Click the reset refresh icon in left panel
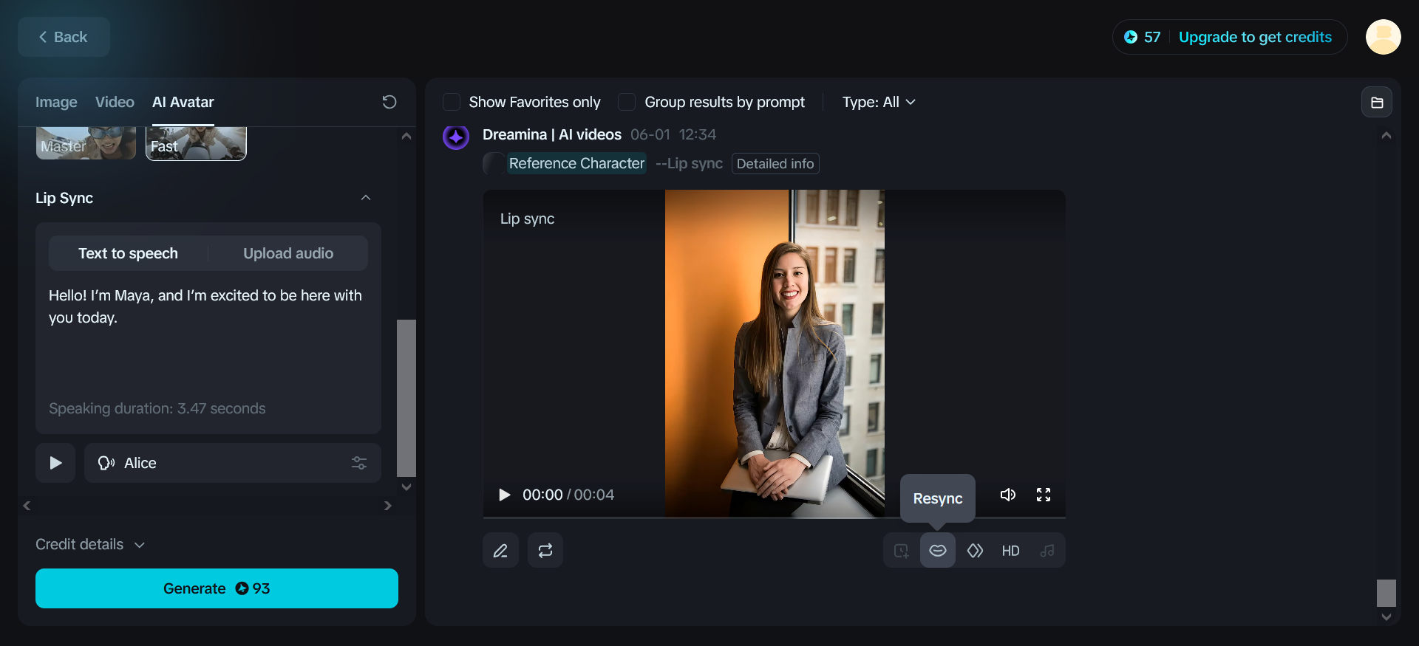Screen dimensions: 1419x646 [x=389, y=102]
